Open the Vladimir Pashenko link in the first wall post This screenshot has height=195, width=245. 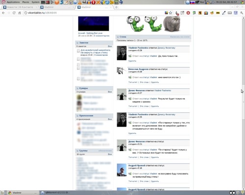point(138,48)
